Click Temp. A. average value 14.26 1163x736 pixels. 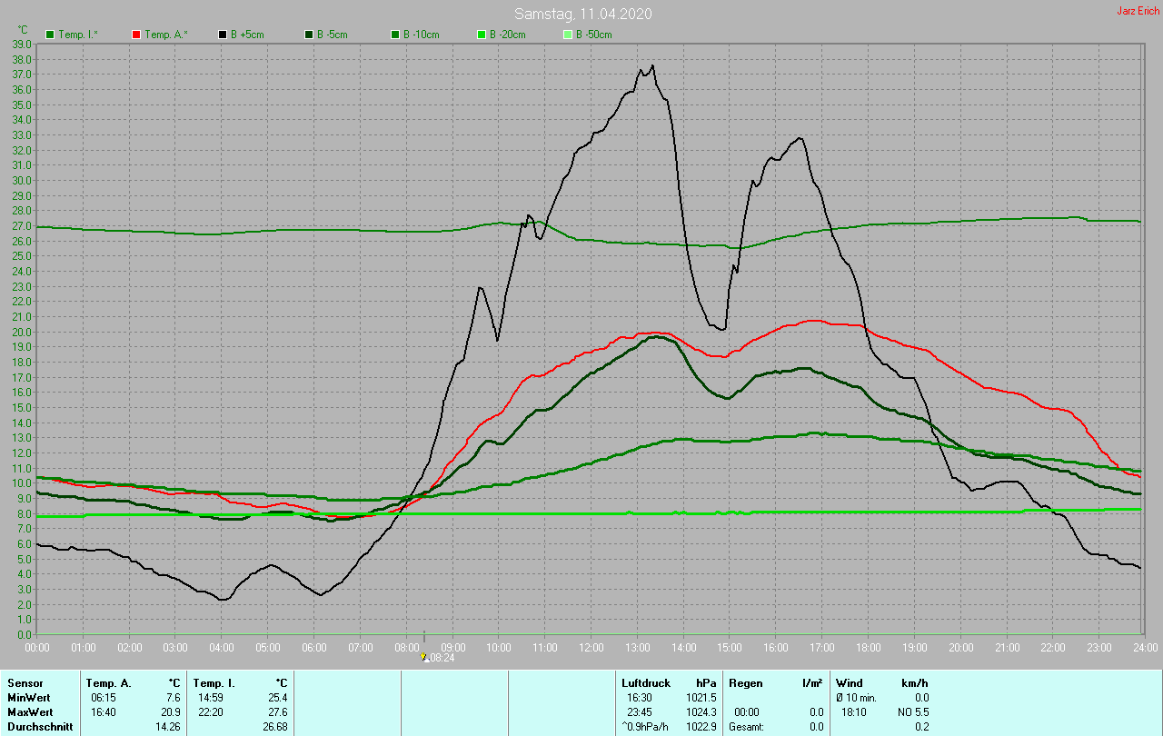coord(167,727)
